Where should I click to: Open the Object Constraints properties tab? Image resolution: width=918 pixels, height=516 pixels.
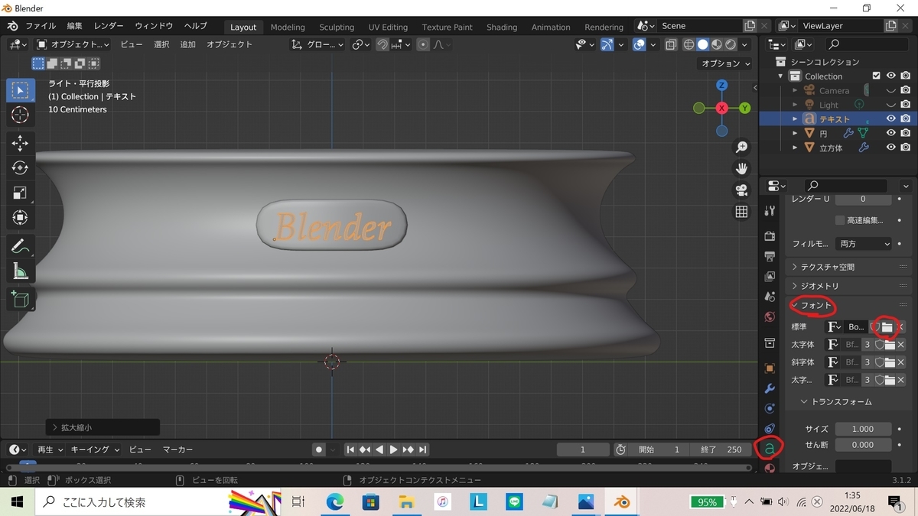[x=770, y=428]
